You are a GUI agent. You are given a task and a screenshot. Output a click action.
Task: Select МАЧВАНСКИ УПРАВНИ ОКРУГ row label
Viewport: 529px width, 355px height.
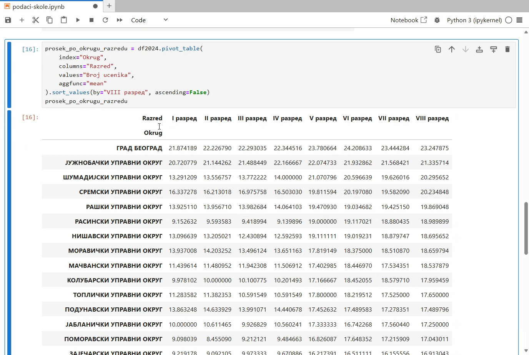[116, 265]
